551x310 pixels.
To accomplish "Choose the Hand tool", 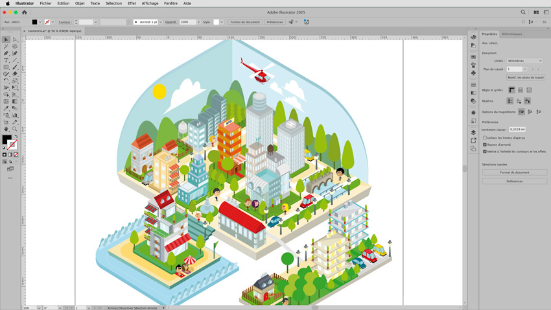I will 6,129.
